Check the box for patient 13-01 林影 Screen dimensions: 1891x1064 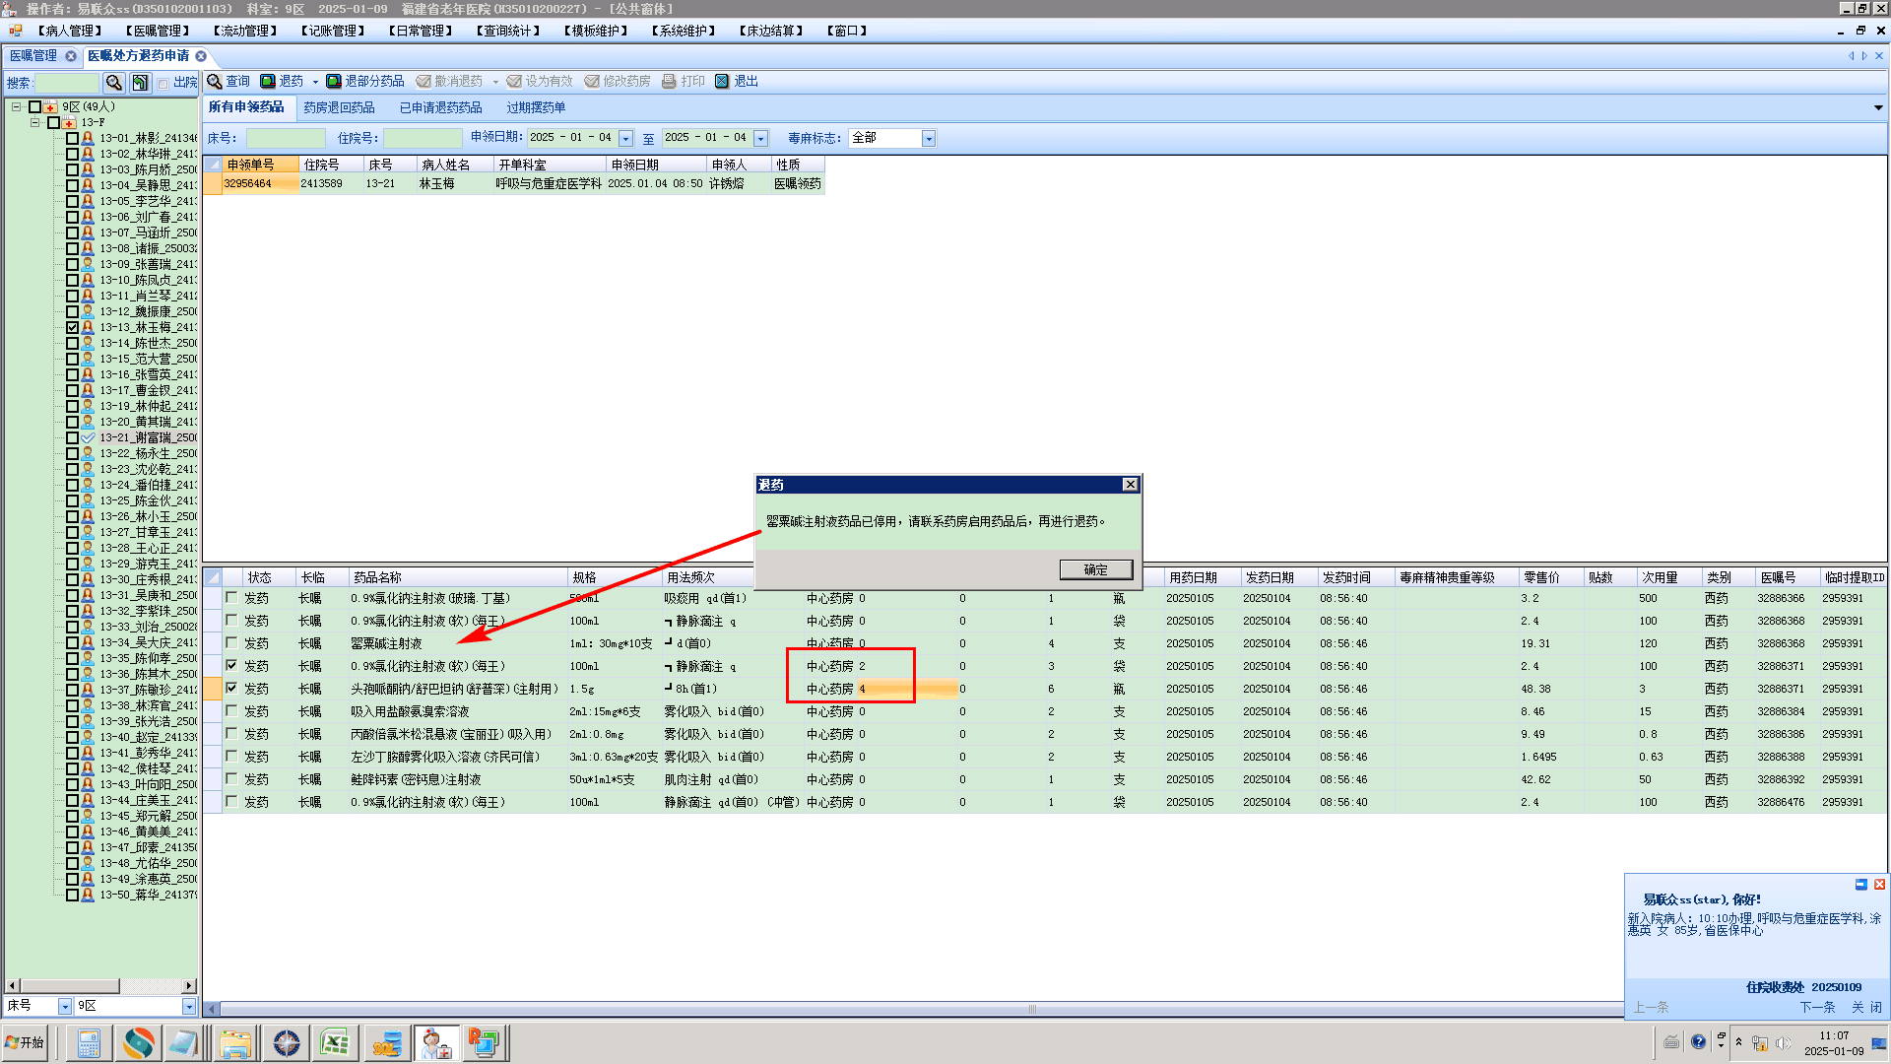[x=72, y=139]
